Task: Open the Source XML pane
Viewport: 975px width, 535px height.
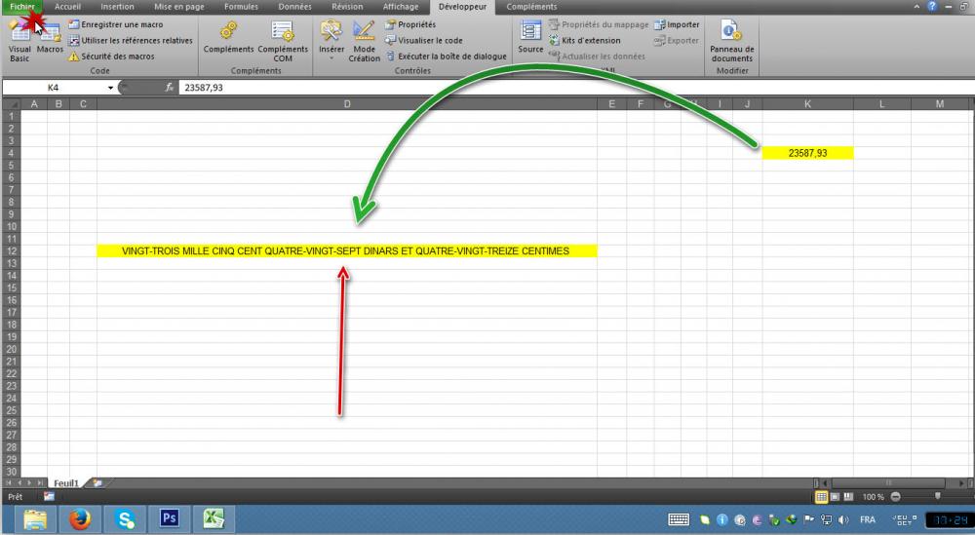Action: coord(530,37)
